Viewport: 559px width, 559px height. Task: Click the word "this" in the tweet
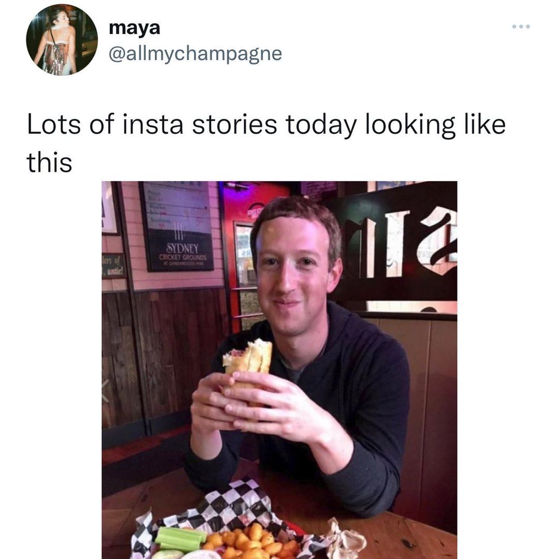[x=49, y=163]
